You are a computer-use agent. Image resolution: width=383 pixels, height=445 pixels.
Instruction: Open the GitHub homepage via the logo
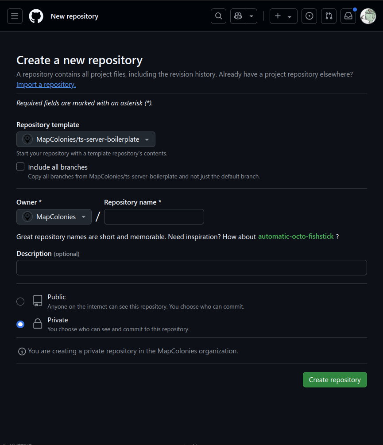point(36,16)
